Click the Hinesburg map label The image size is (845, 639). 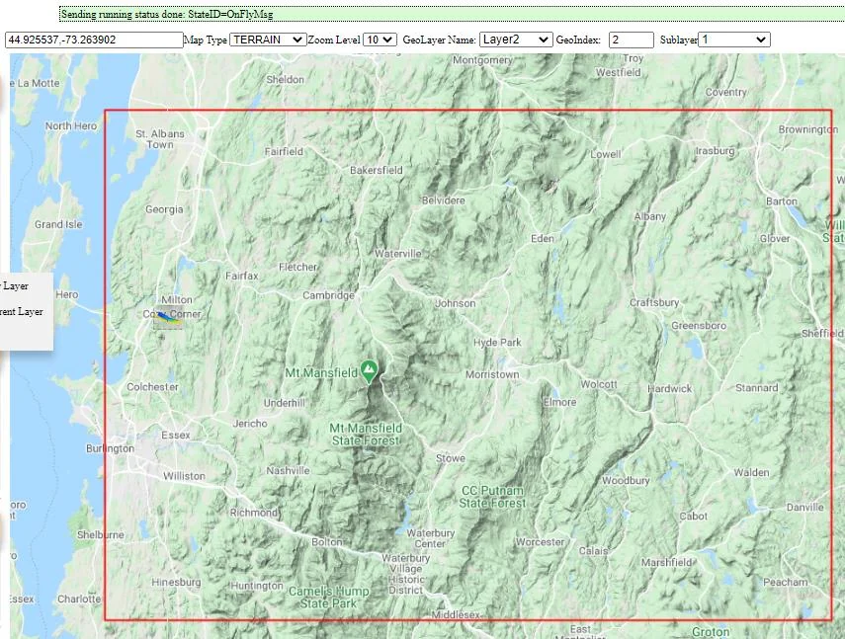pos(176,582)
